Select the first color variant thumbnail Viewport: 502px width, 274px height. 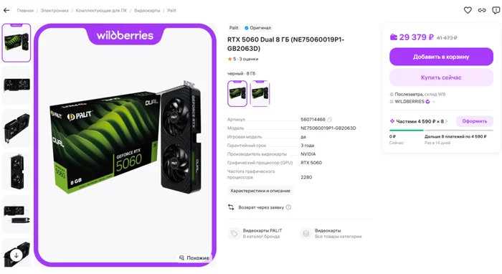tap(237, 93)
